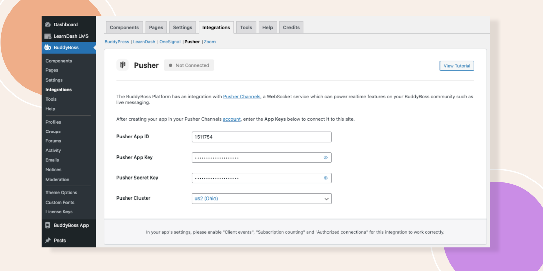Image resolution: width=543 pixels, height=271 pixels.
Task: Select the Integrations tab
Action: click(x=216, y=27)
